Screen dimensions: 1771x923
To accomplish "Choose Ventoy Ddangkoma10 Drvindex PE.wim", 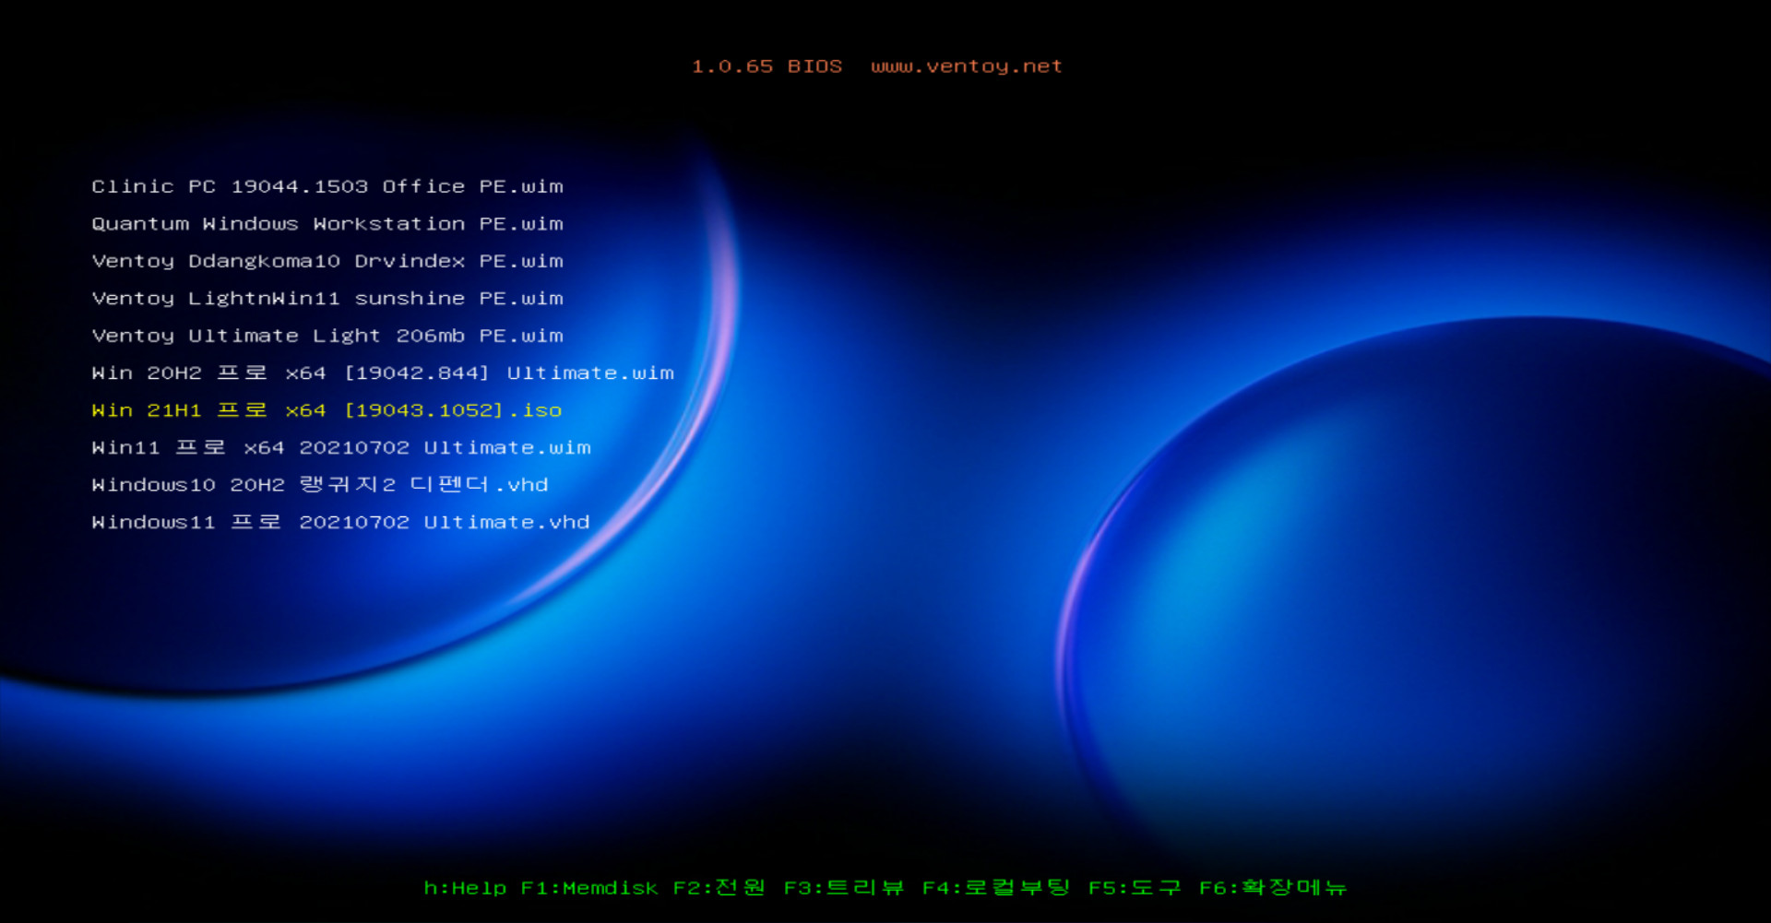I will click(327, 261).
